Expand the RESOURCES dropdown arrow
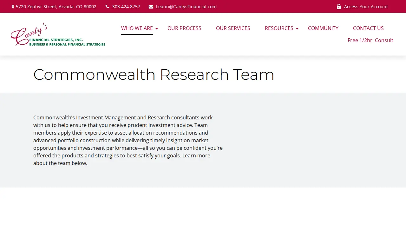 (x=297, y=29)
